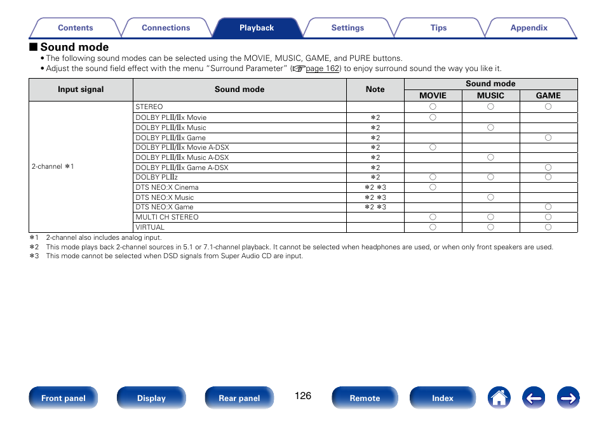Screen dimensions: 606x427
Task: Click the DOLBY PLII/IIx Music row
Action: pyautogui.click(x=239, y=128)
